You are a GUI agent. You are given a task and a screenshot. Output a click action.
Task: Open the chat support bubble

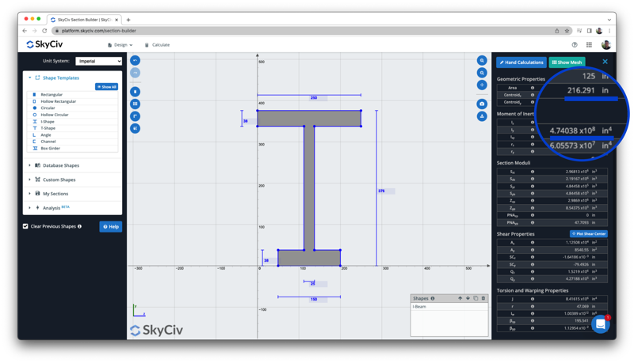601,324
